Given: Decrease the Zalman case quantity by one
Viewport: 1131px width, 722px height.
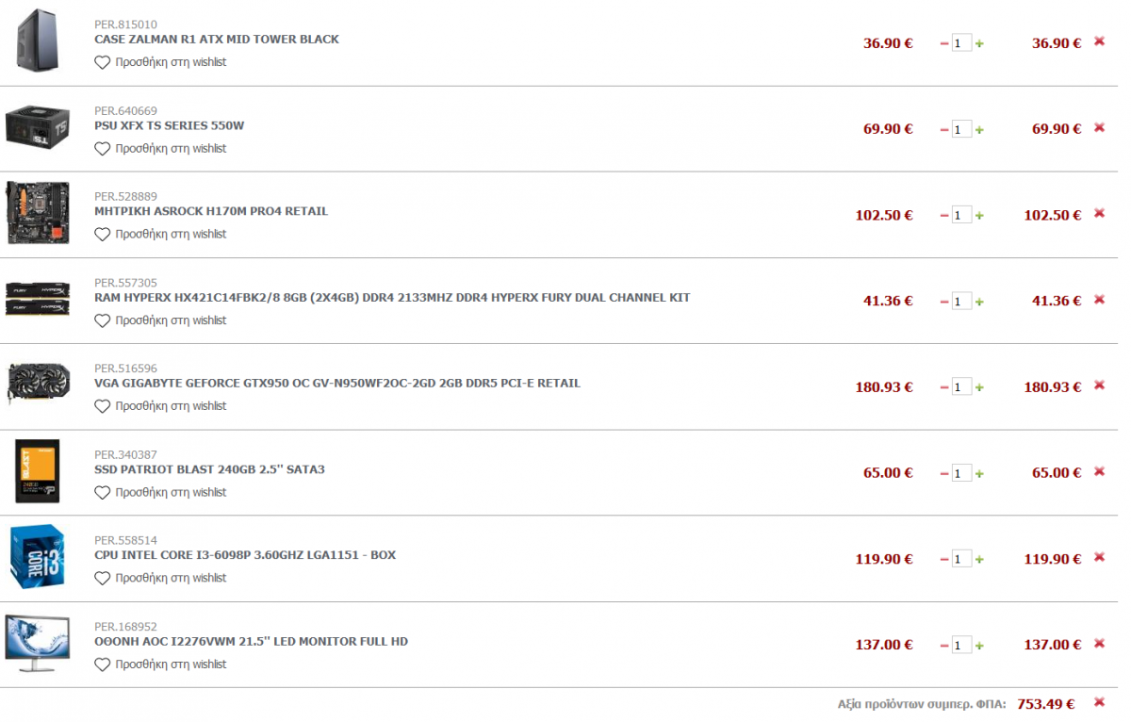Looking at the screenshot, I should point(944,43).
